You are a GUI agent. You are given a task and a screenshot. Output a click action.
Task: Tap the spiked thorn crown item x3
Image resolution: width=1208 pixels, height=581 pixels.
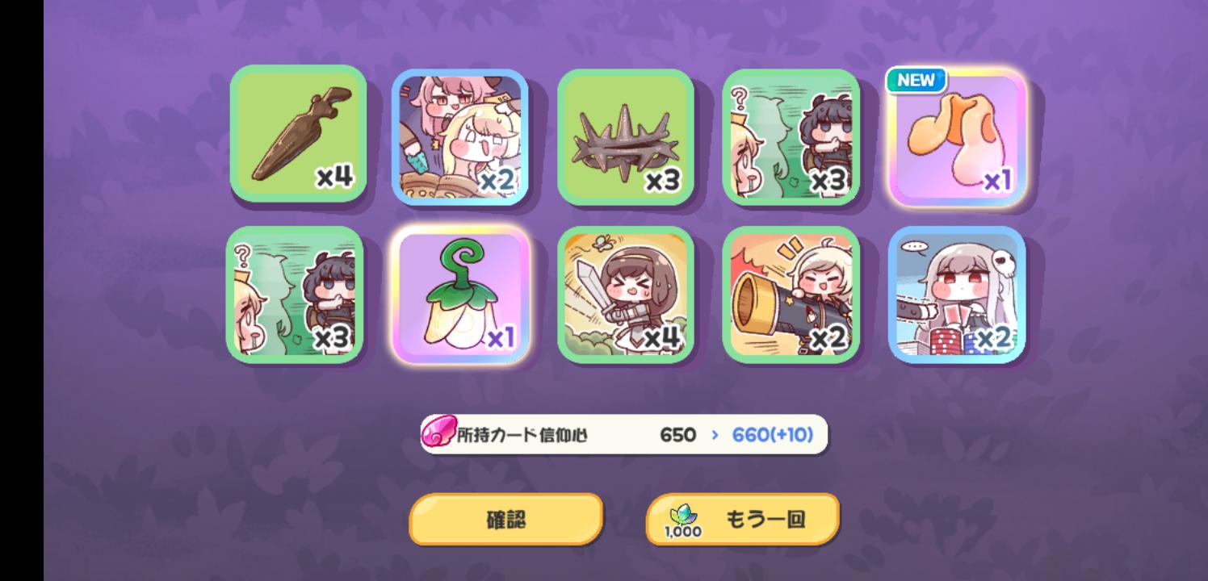(626, 136)
